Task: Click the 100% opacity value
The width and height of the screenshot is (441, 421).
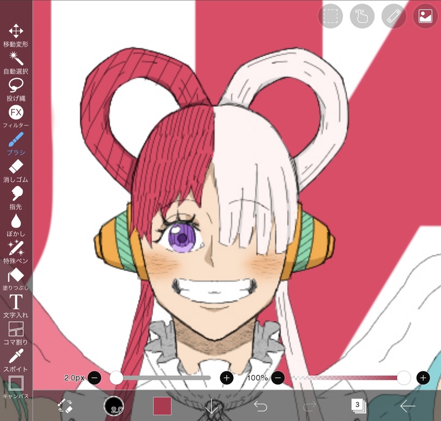Action: (257, 377)
